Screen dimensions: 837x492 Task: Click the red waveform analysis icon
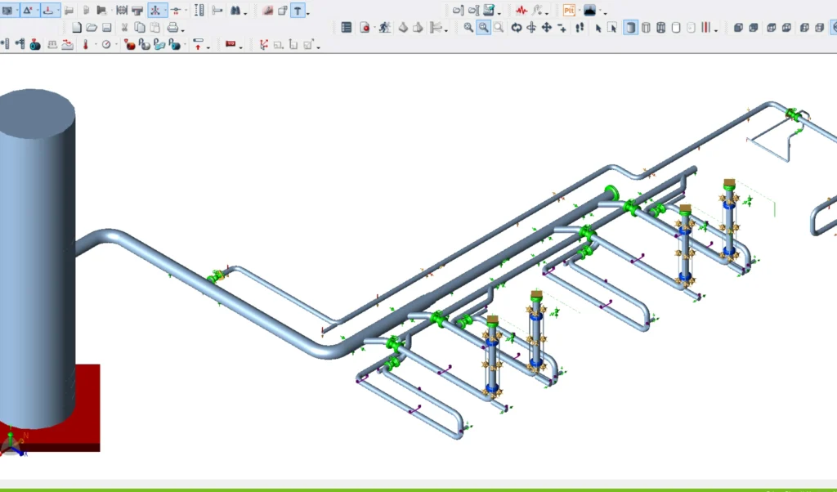pos(521,11)
